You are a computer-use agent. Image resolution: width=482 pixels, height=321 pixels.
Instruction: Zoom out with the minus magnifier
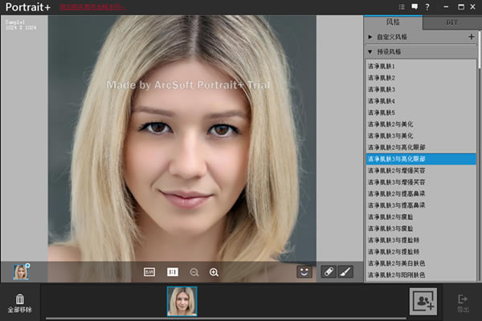(x=194, y=272)
